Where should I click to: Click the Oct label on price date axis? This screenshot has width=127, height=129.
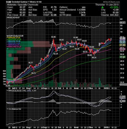(59, 88)
